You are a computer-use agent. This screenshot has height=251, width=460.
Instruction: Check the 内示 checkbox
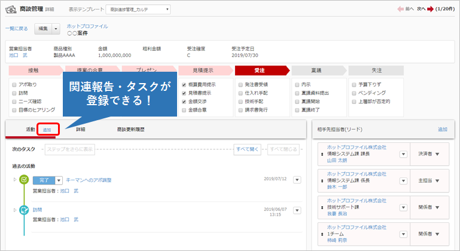coord(297,85)
